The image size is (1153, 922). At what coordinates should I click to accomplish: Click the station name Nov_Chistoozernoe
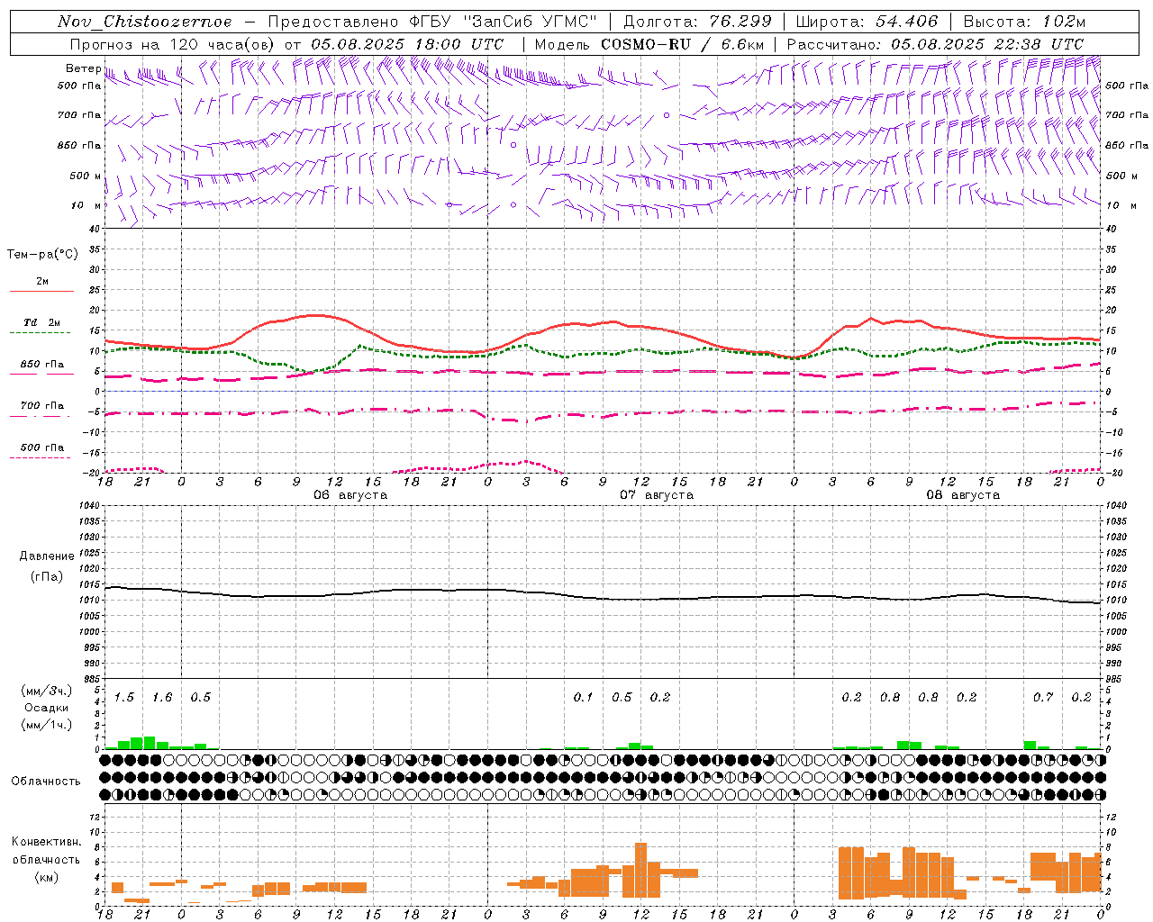(145, 22)
